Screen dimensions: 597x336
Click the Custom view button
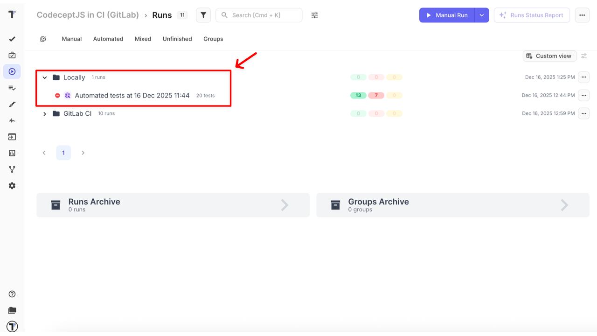point(549,56)
